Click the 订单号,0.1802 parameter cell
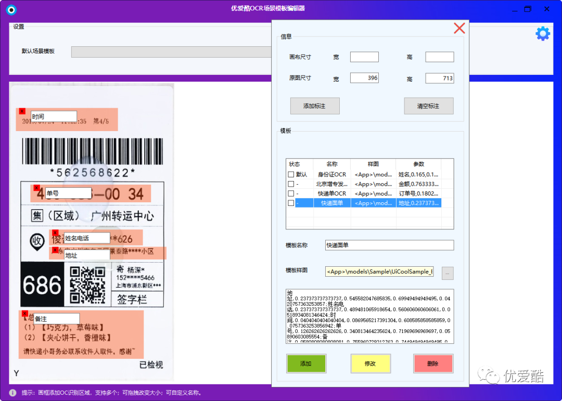The height and width of the screenshot is (401, 562). (x=418, y=193)
